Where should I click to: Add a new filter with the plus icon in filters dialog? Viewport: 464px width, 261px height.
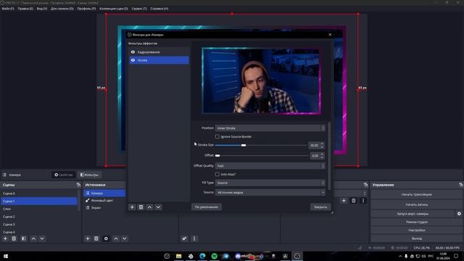[x=132, y=207]
